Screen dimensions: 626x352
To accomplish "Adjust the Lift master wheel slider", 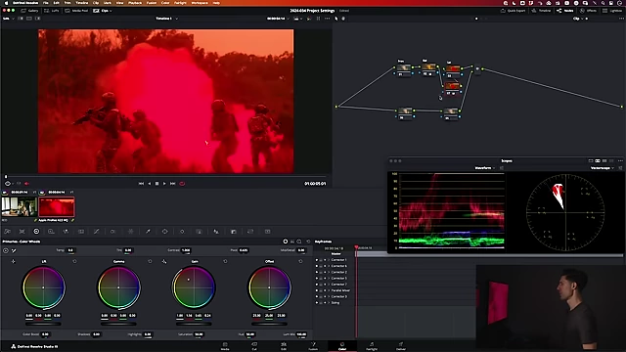I will tap(43, 324).
